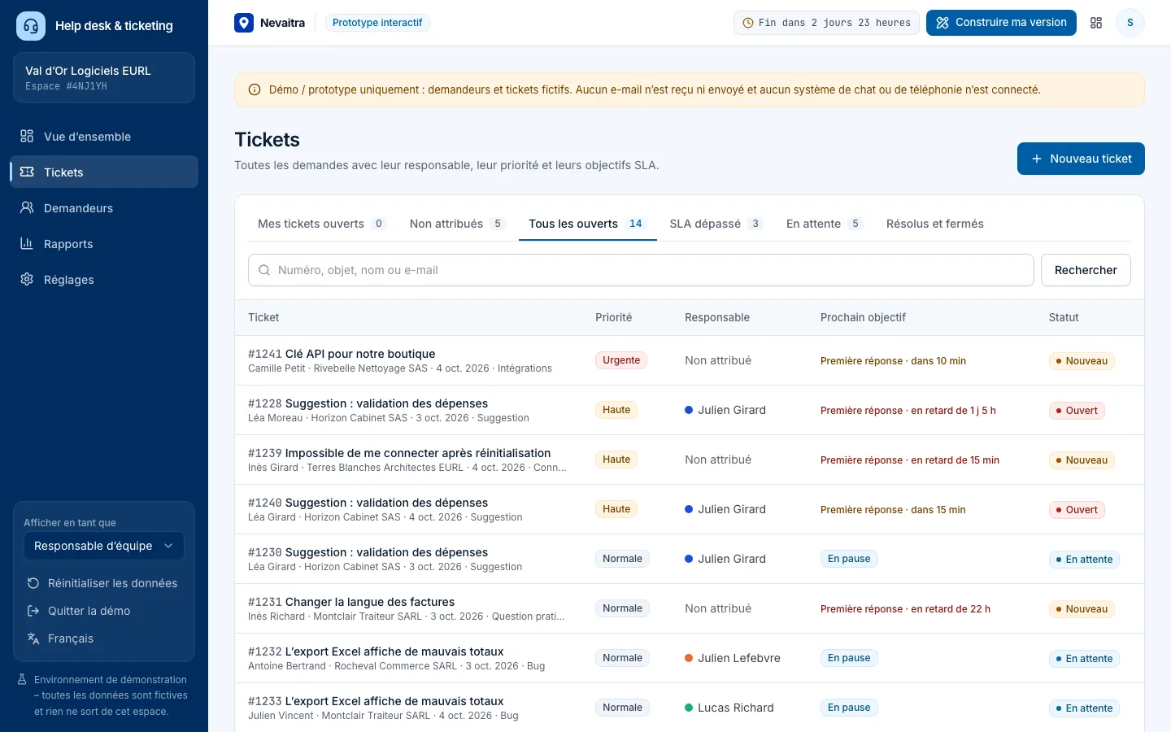Show the Résolus et fermés tab
Viewport: 1171px width, 732px height.
pyautogui.click(x=935, y=224)
